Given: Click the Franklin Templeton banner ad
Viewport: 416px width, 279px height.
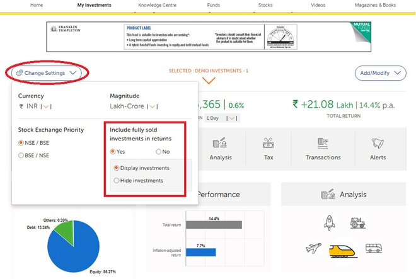Looking at the screenshot, I should (x=209, y=37).
